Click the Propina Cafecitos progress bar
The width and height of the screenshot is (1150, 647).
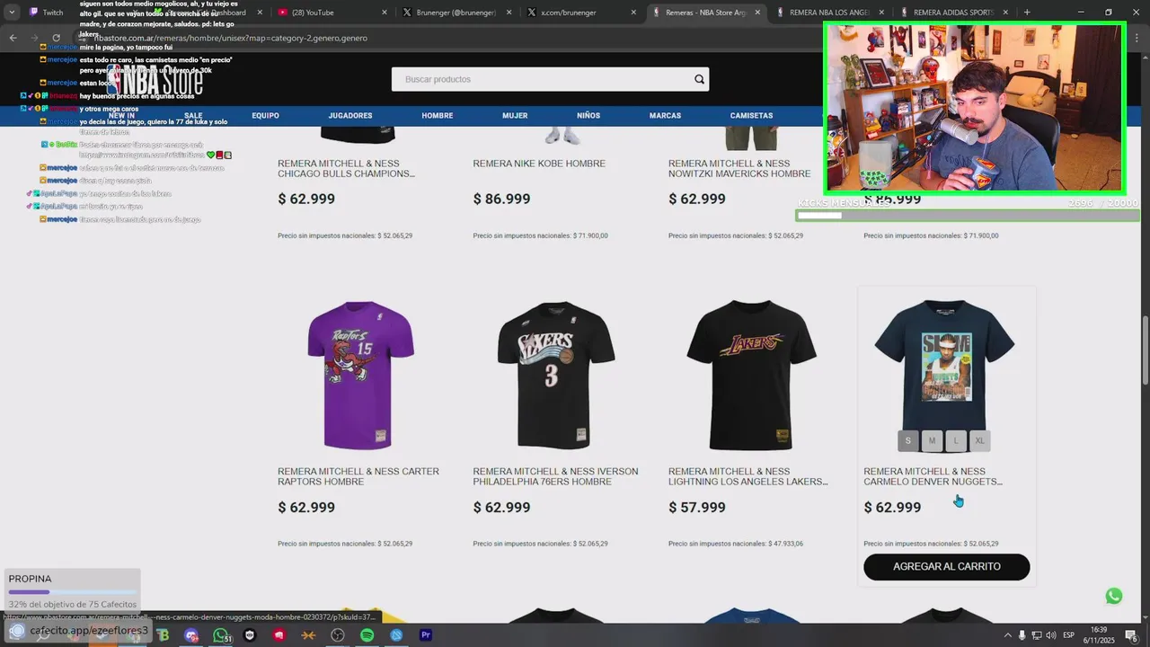72,592
